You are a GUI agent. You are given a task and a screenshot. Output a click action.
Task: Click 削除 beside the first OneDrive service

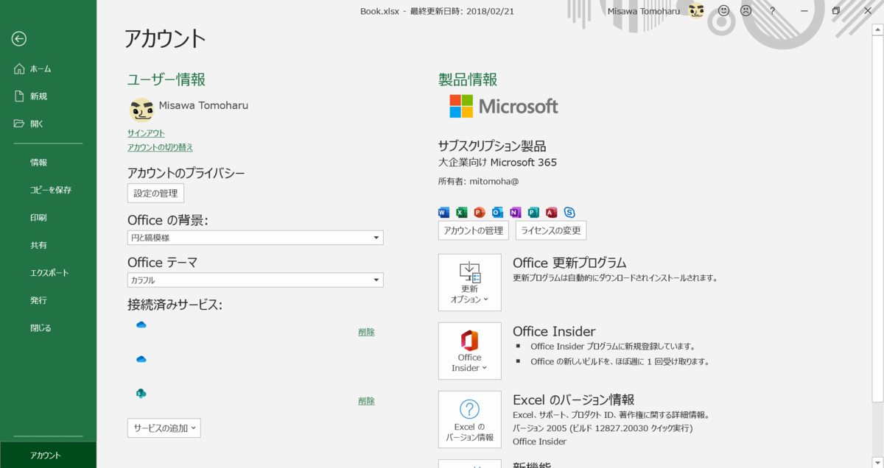point(366,332)
